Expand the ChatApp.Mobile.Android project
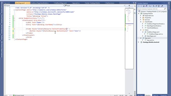The image size is (171, 96). point(139,42)
